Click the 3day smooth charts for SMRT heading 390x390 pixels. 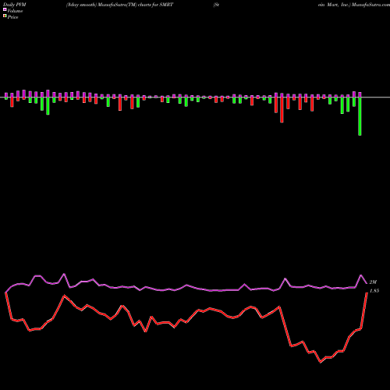tap(119, 5)
